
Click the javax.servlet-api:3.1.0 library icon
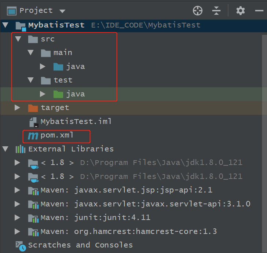click(x=33, y=205)
